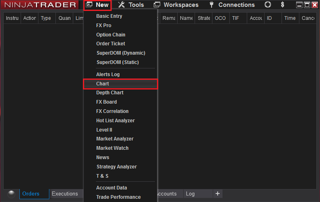Click the ID column header
Image resolution: width=320 pixels, height=202 pixels.
[x=273, y=18]
